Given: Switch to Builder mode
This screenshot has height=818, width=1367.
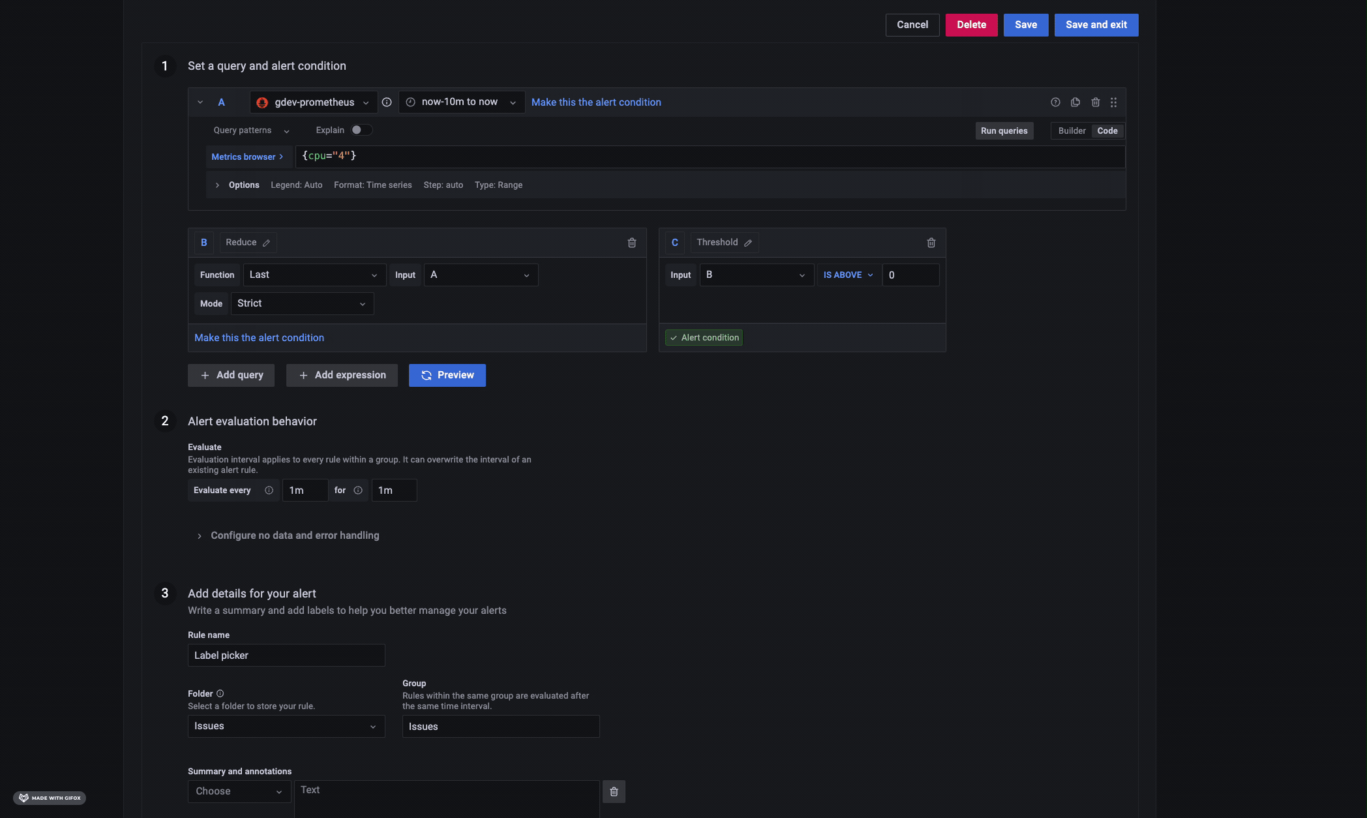Looking at the screenshot, I should [1071, 130].
